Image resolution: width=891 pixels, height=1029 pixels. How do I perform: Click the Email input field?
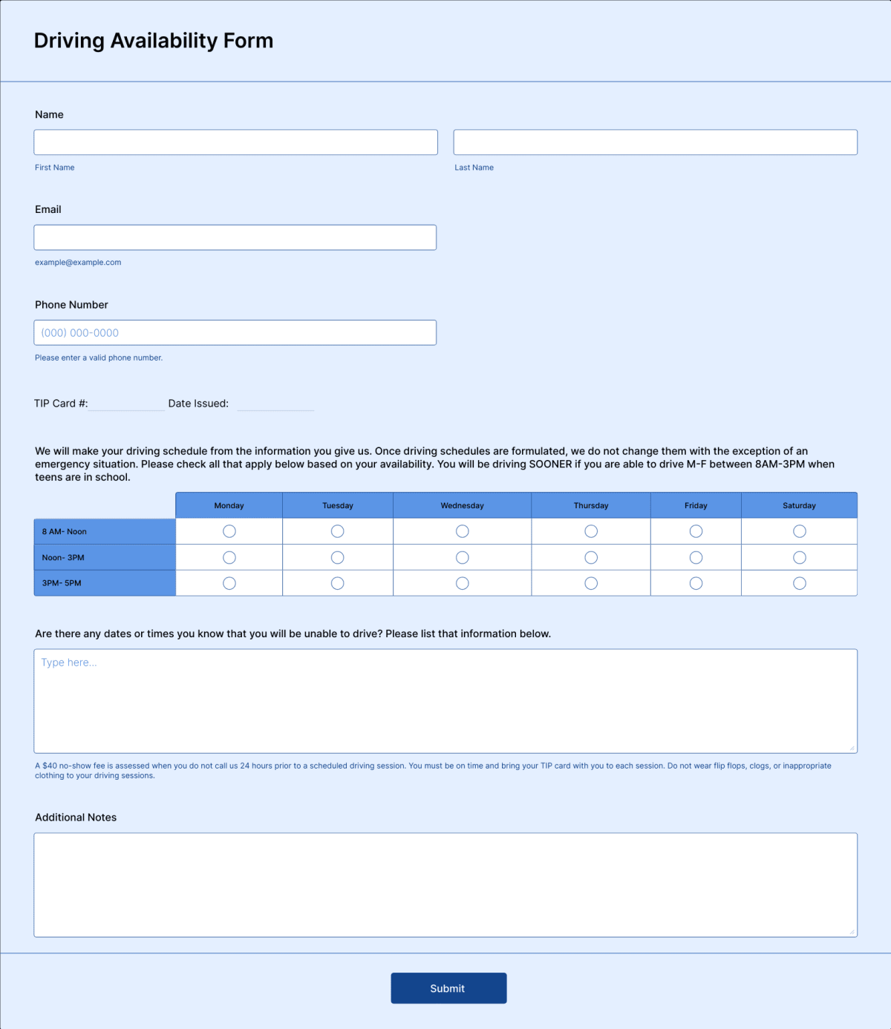[235, 237]
